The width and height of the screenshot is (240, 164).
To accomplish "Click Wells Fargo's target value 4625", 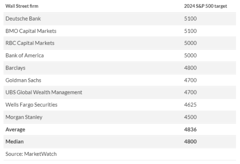I will click(x=190, y=105).
